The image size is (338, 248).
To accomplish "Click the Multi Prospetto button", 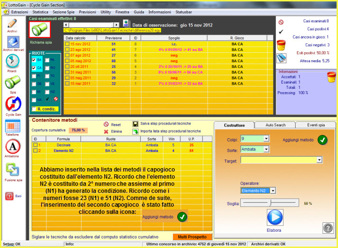I will coord(192,237).
